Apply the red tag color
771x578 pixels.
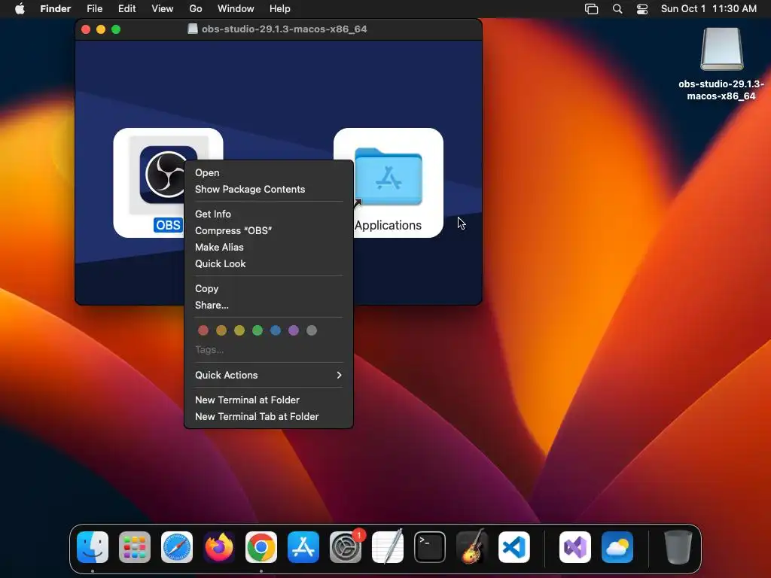tap(203, 330)
